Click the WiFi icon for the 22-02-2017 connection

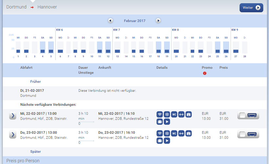[x=160, y=115]
